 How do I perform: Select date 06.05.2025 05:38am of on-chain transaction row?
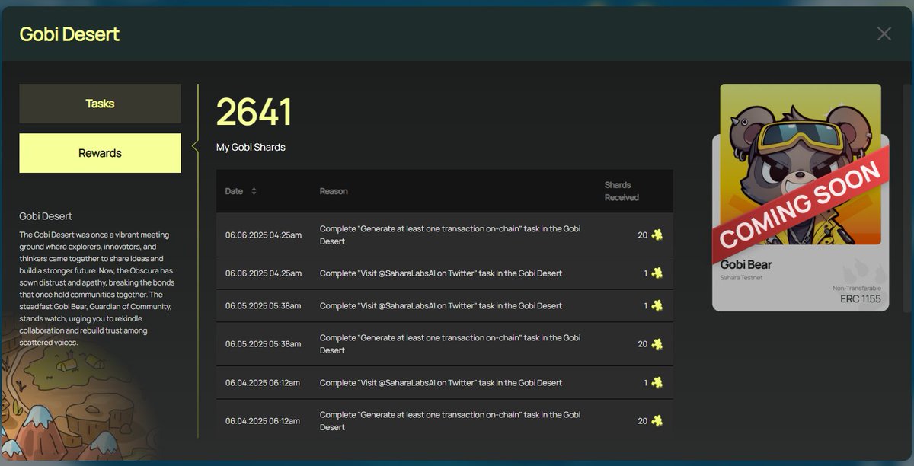point(264,344)
